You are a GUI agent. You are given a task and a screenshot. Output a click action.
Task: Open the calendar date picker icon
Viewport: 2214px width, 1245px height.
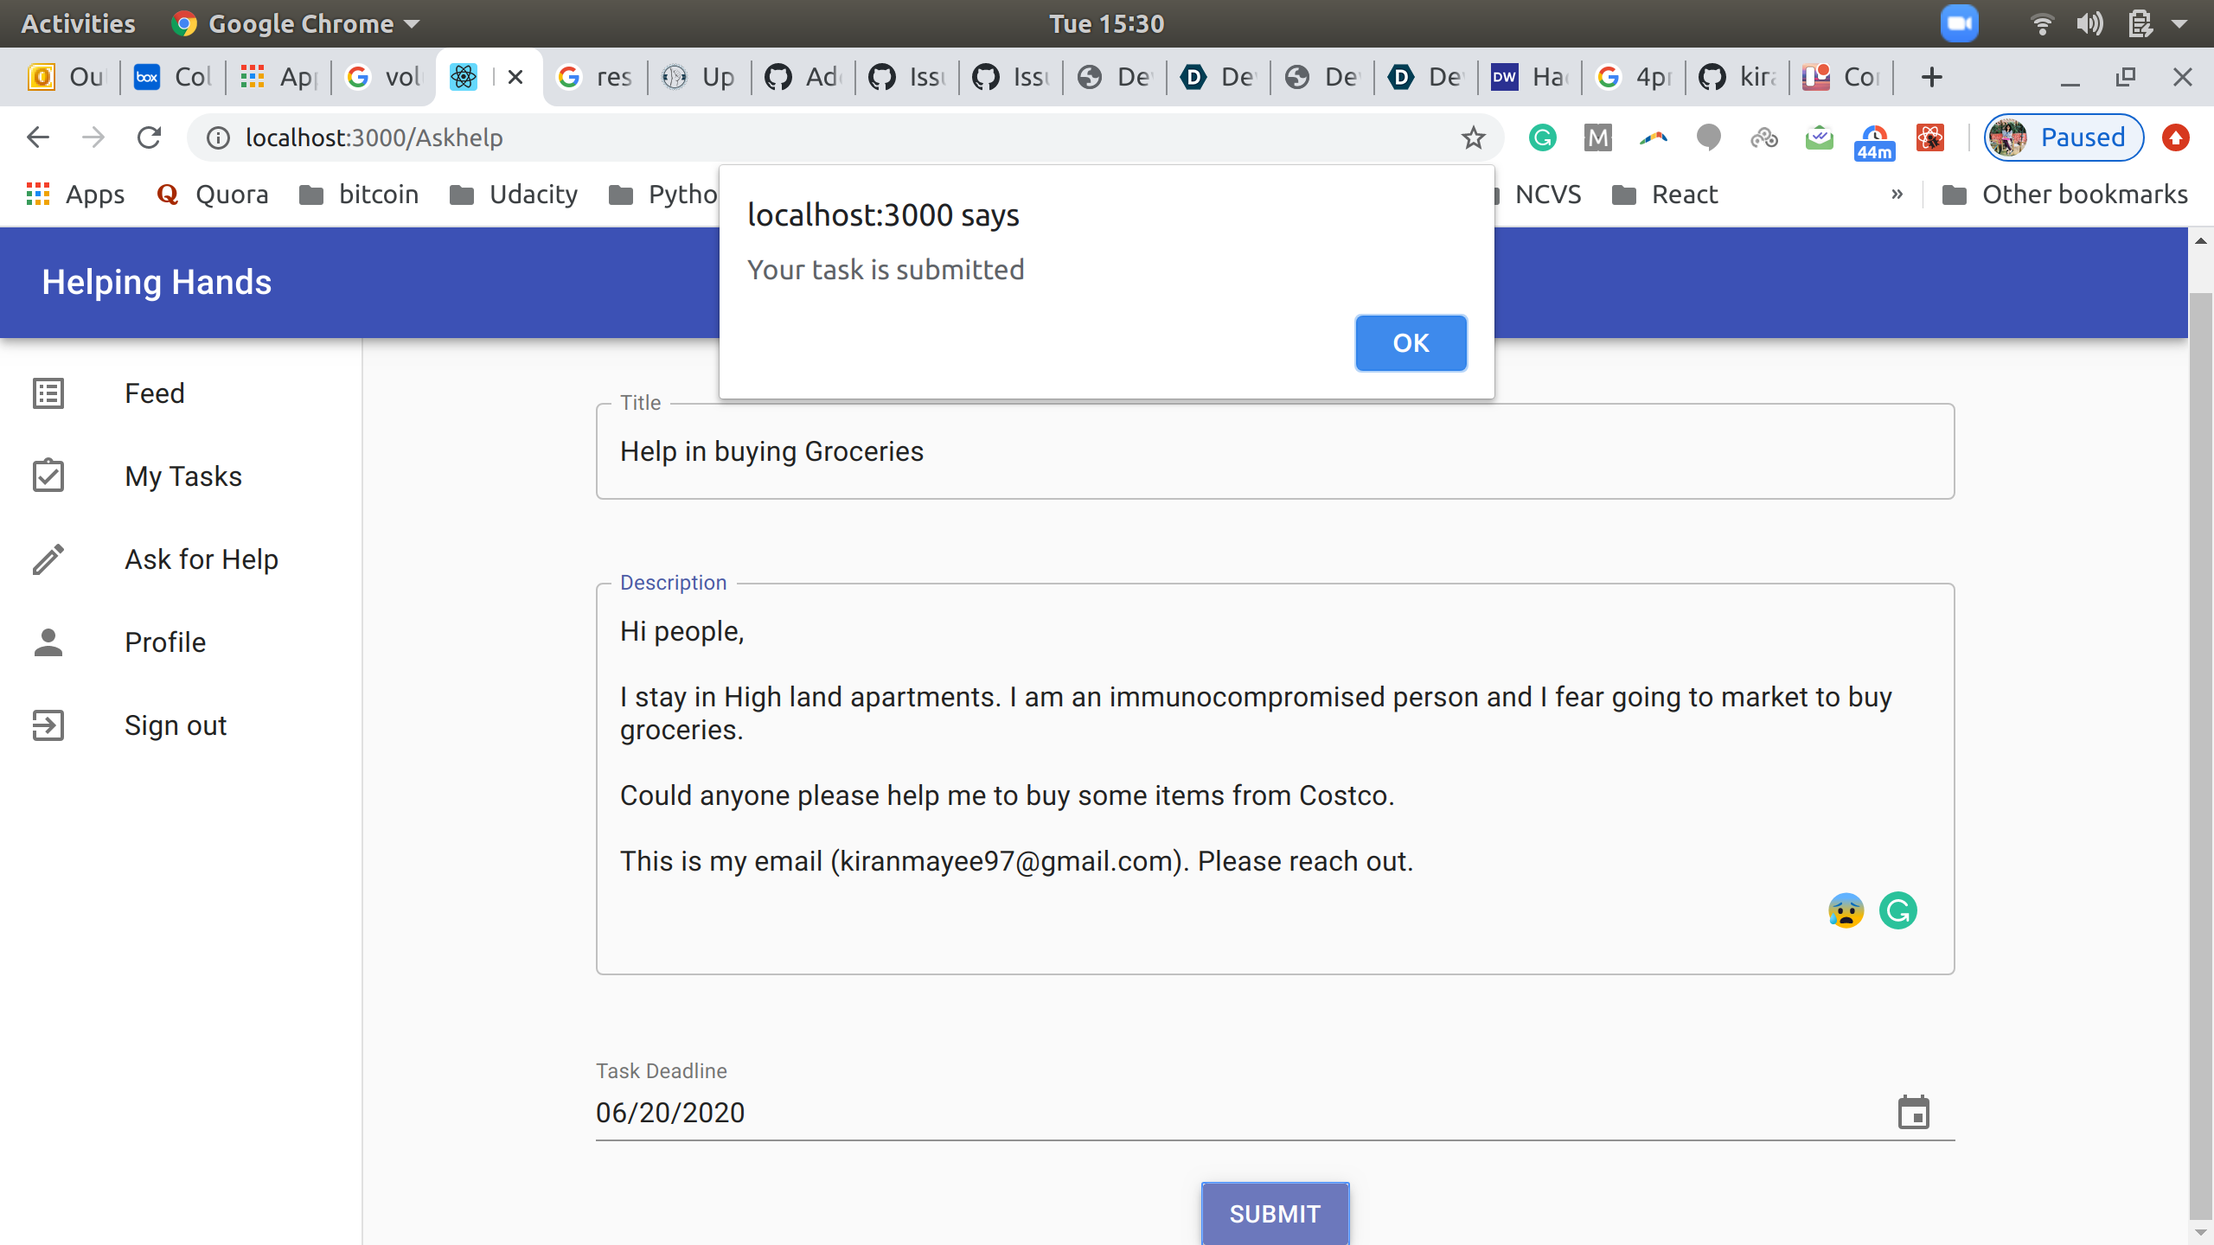point(1913,1113)
